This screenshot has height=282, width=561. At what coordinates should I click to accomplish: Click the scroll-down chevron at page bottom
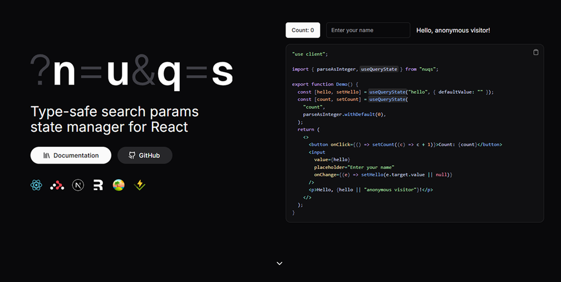click(x=279, y=263)
